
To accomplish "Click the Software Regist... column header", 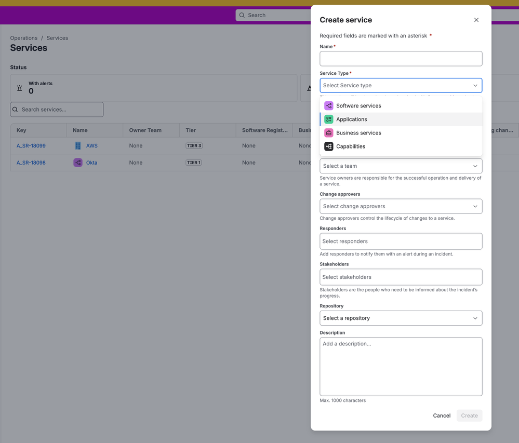I will point(265,130).
